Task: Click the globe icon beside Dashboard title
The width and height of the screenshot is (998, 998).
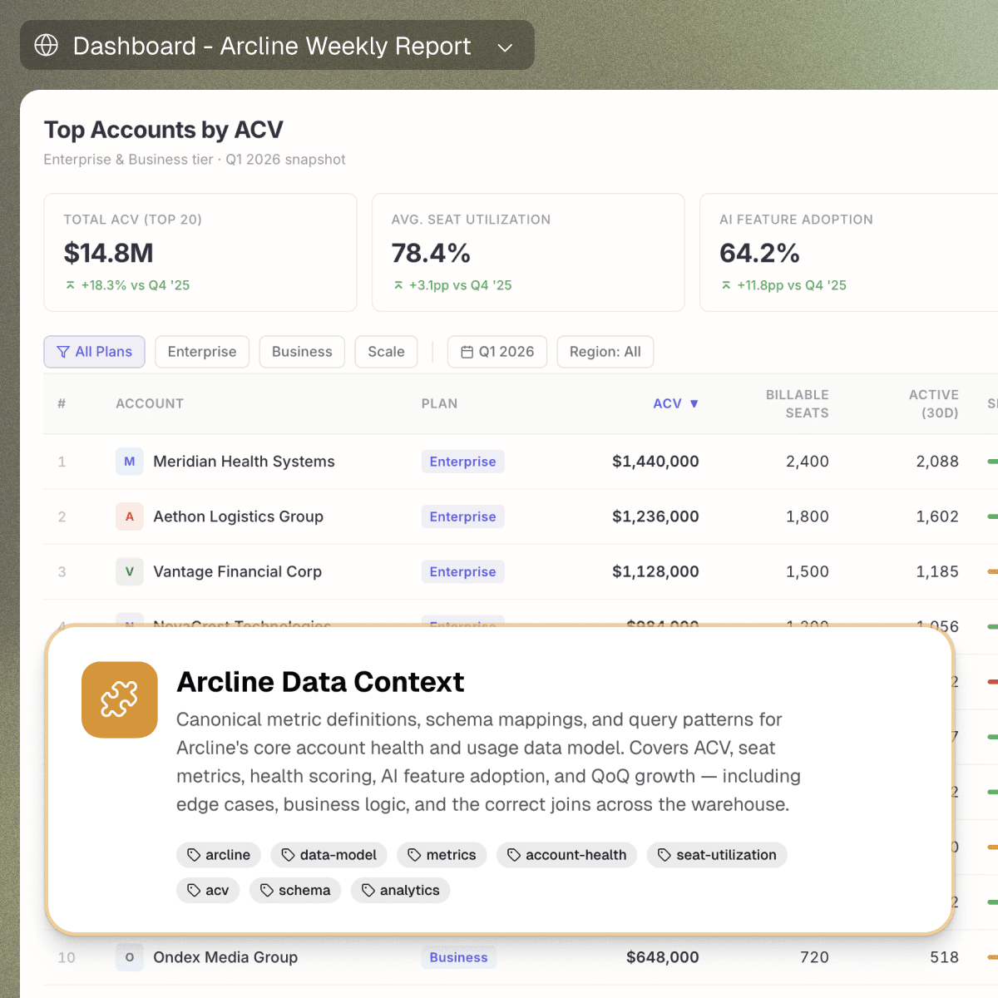Action: point(47,45)
